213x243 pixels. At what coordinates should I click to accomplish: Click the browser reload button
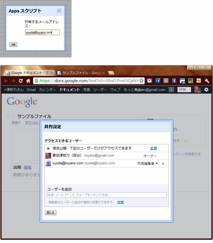(x=21, y=81)
